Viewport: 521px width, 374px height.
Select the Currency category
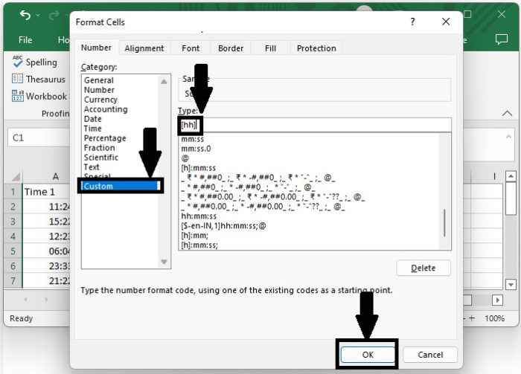coord(100,100)
